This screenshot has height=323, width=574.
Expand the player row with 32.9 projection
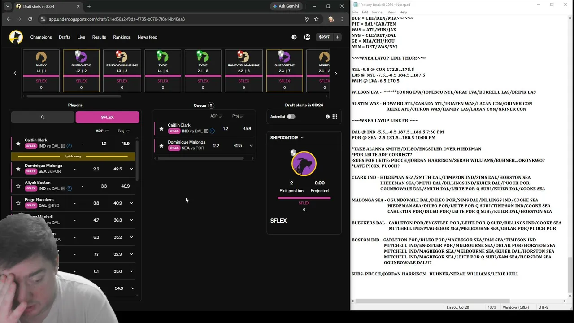pyautogui.click(x=131, y=254)
